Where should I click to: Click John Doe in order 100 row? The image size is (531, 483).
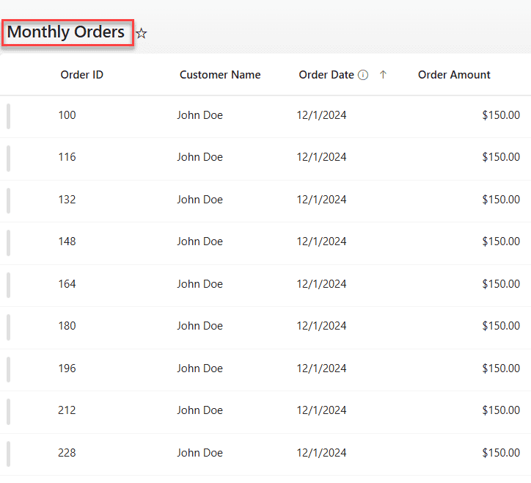pos(199,115)
